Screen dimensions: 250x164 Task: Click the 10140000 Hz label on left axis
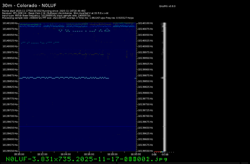(x=10, y=46)
